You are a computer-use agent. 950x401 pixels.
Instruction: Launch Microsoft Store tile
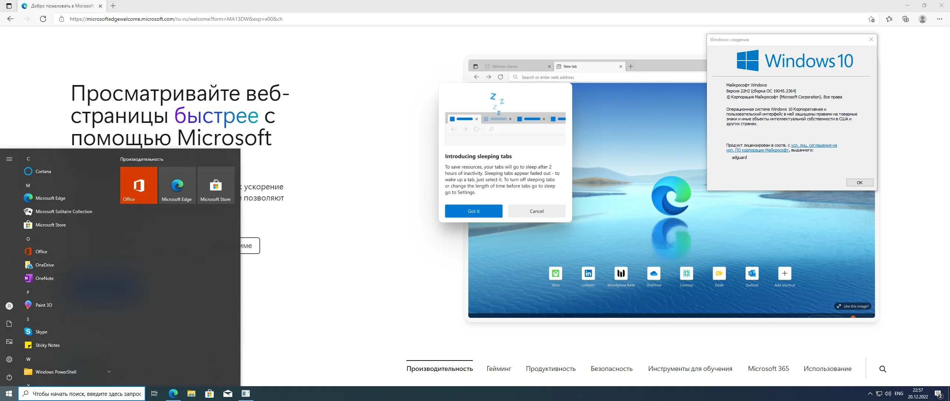[x=216, y=185]
